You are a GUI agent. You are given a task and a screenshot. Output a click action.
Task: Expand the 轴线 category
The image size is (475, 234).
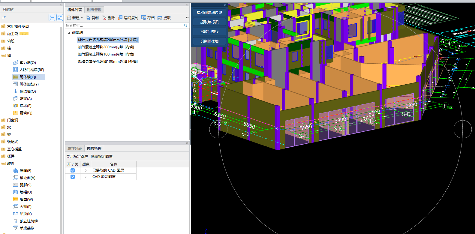tap(3, 41)
